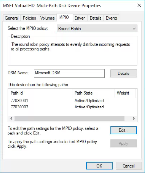Click the DSM Name Details button
145x173 pixels.
(x=124, y=74)
